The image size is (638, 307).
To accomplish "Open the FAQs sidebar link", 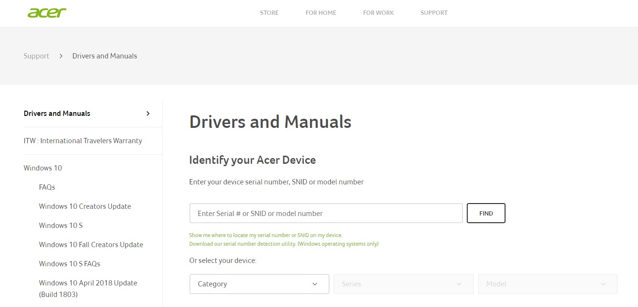I will [47, 187].
